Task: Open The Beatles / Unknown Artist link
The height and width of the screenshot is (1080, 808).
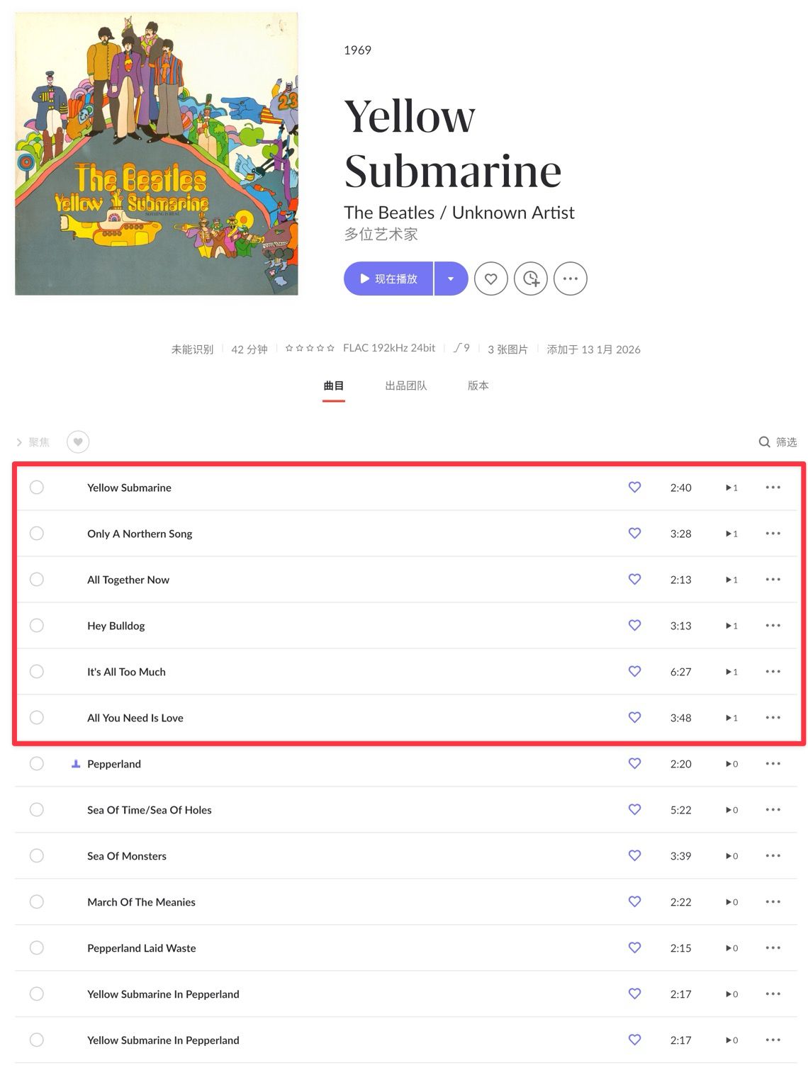Action: [459, 213]
